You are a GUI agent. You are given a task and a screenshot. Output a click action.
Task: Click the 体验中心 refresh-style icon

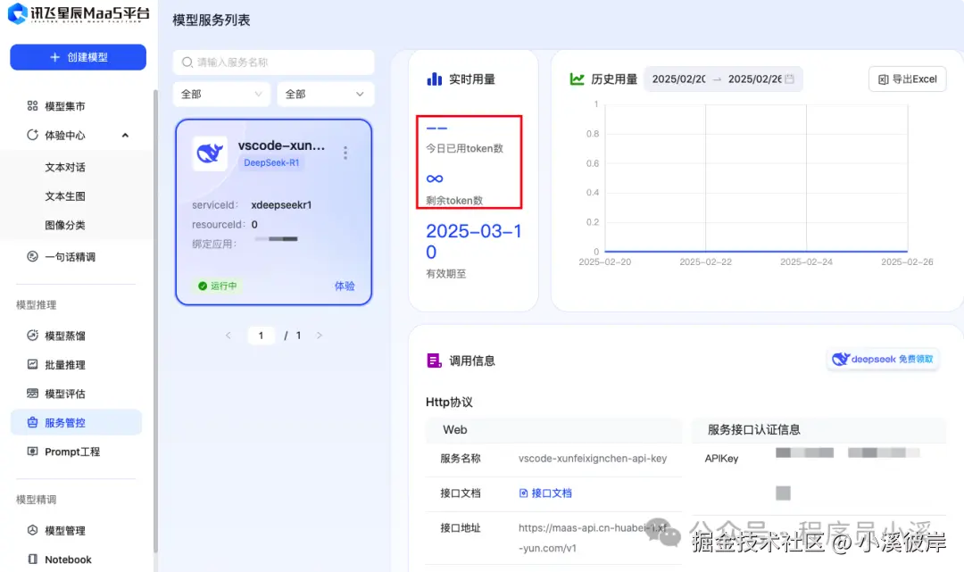(33, 135)
